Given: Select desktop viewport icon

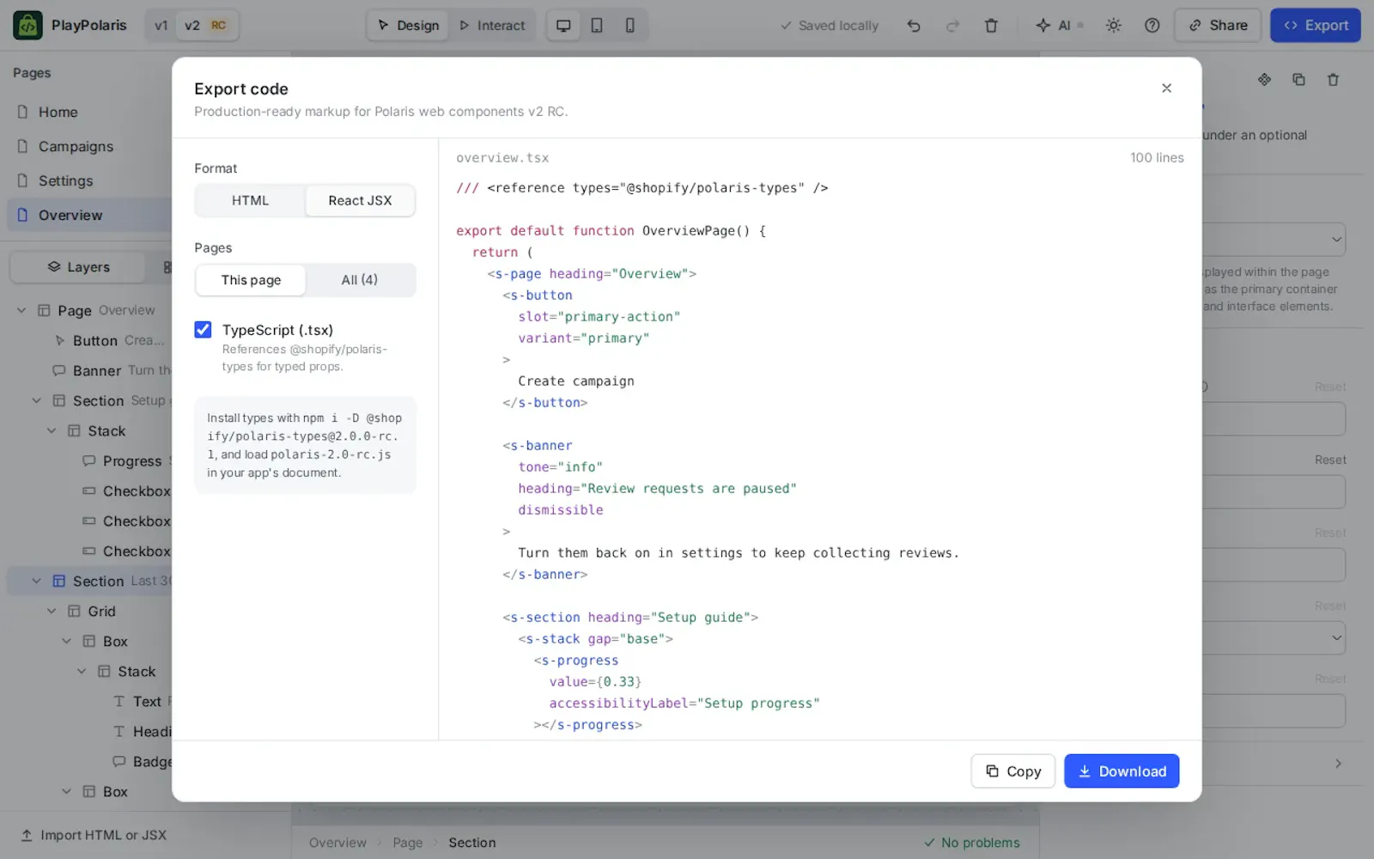Looking at the screenshot, I should coord(563,26).
